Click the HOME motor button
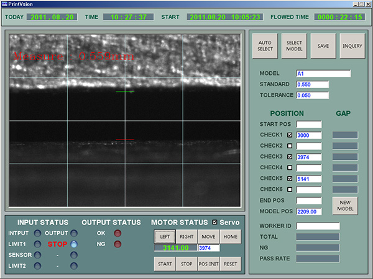 click(229, 236)
